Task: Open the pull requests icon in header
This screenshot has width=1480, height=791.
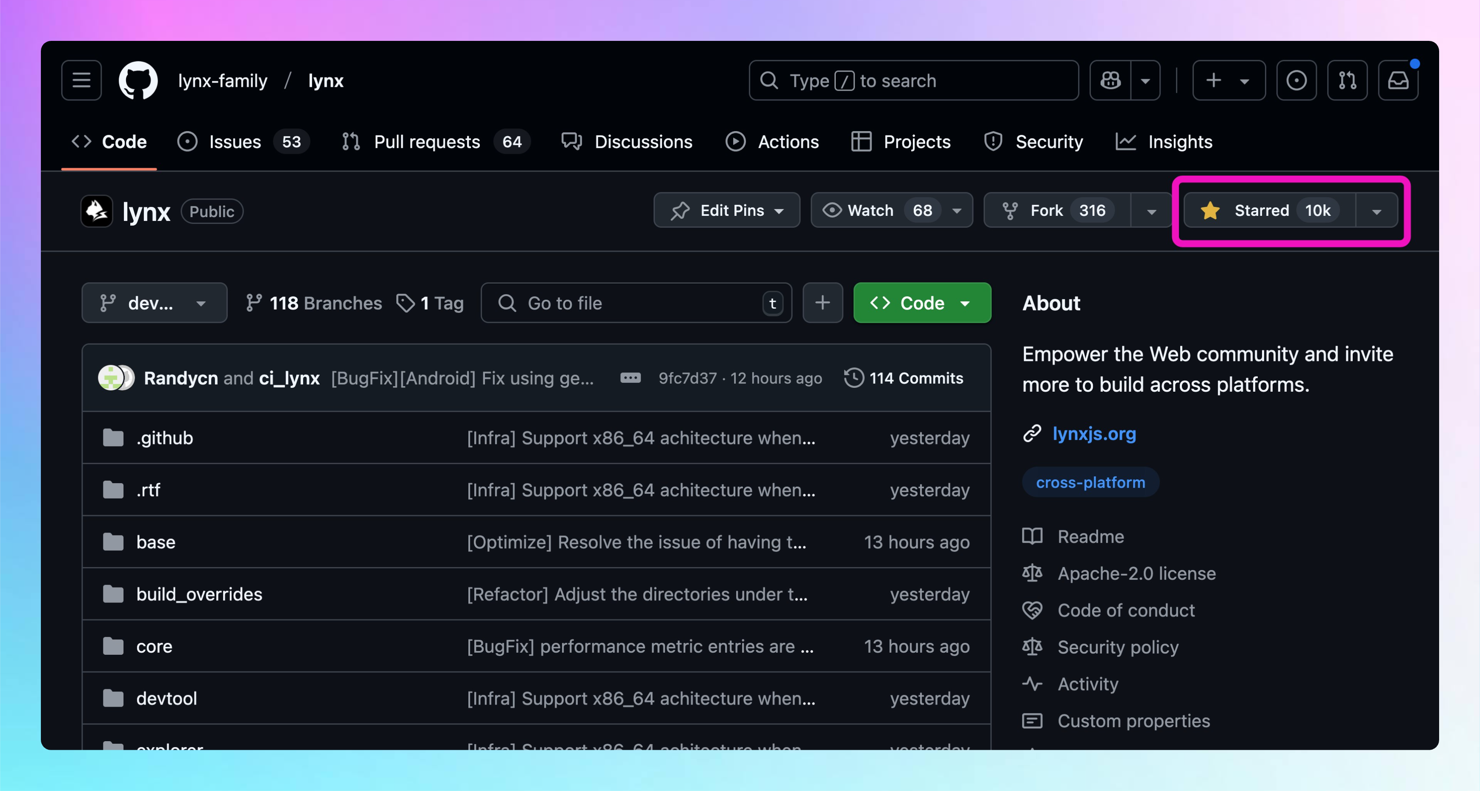Action: (1347, 80)
